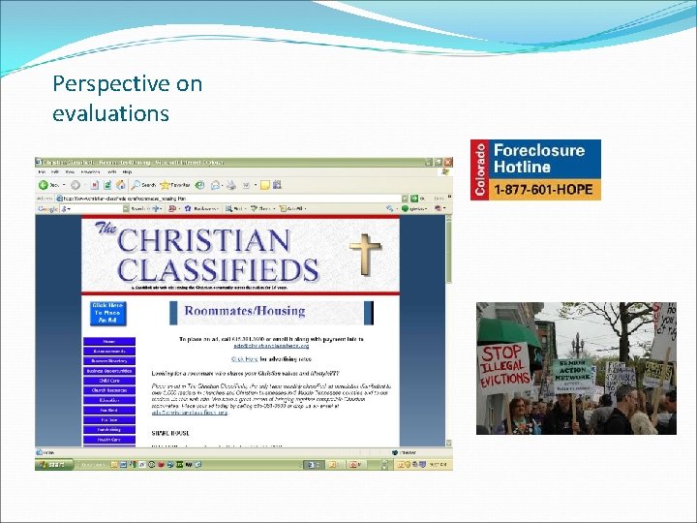Click the red round quick-launch taskbar icon
This screenshot has width=697, height=523.
point(161,464)
